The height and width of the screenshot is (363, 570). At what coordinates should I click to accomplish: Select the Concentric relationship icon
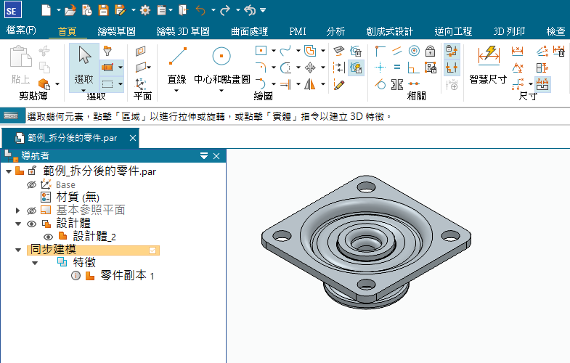coord(414,51)
